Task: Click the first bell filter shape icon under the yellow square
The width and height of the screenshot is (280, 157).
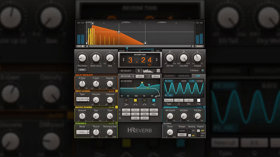Action: 135,105
